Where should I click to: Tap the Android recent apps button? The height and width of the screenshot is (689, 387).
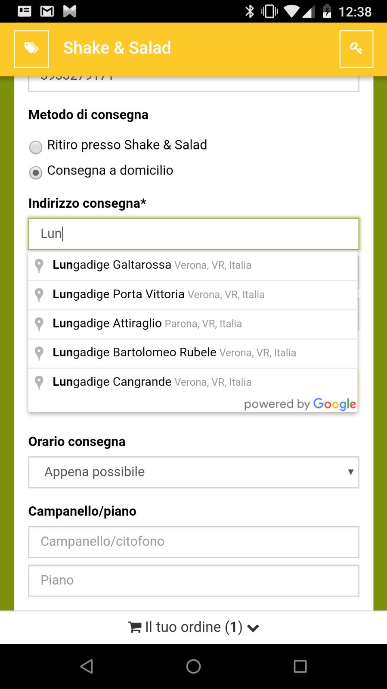pos(300,666)
